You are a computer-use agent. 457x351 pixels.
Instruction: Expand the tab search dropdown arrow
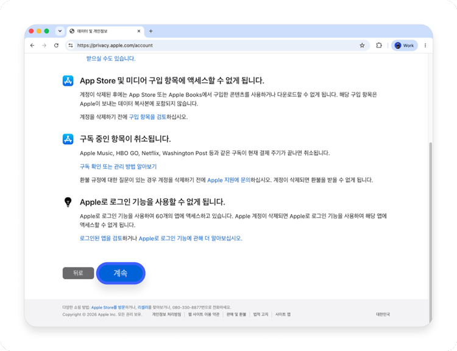60,31
